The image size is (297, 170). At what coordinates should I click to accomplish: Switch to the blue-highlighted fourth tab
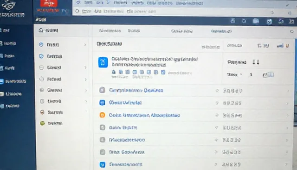[x=221, y=31]
